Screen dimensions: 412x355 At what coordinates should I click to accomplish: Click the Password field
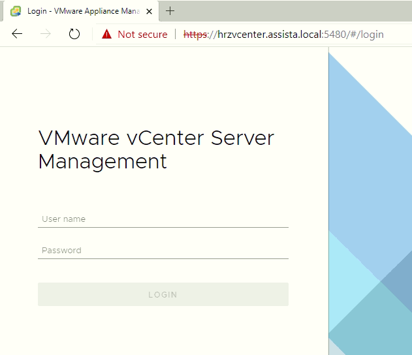163,251
